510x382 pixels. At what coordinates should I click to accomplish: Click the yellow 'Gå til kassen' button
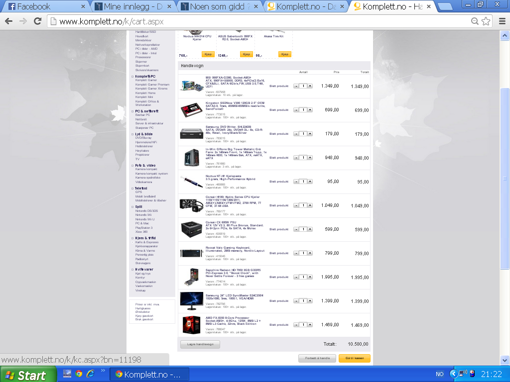click(355, 358)
